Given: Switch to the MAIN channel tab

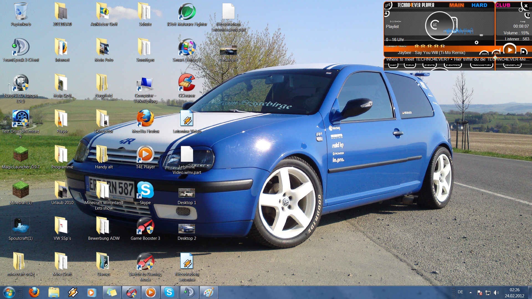Looking at the screenshot, I should pos(456,5).
